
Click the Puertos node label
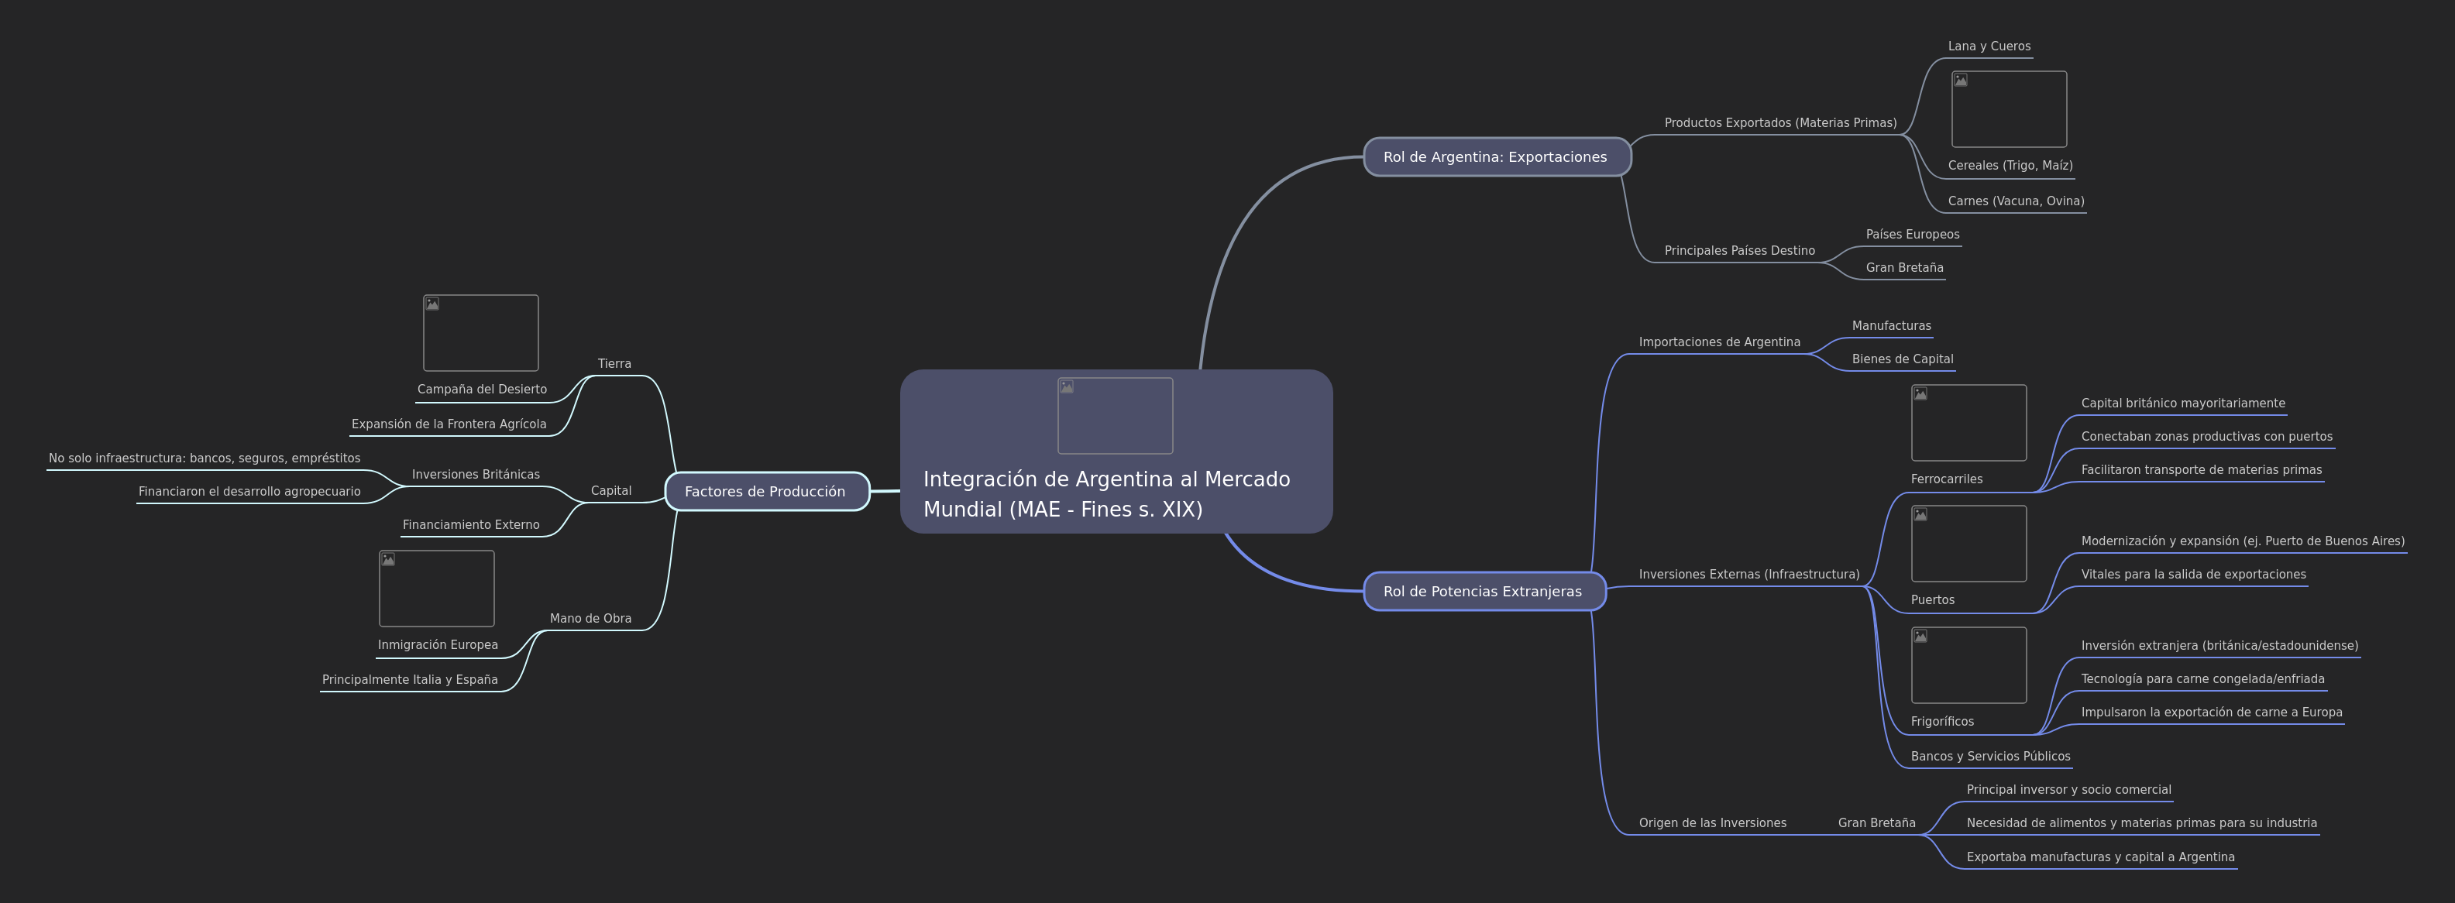tap(1932, 600)
